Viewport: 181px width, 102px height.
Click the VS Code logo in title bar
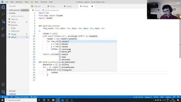(2, 2)
